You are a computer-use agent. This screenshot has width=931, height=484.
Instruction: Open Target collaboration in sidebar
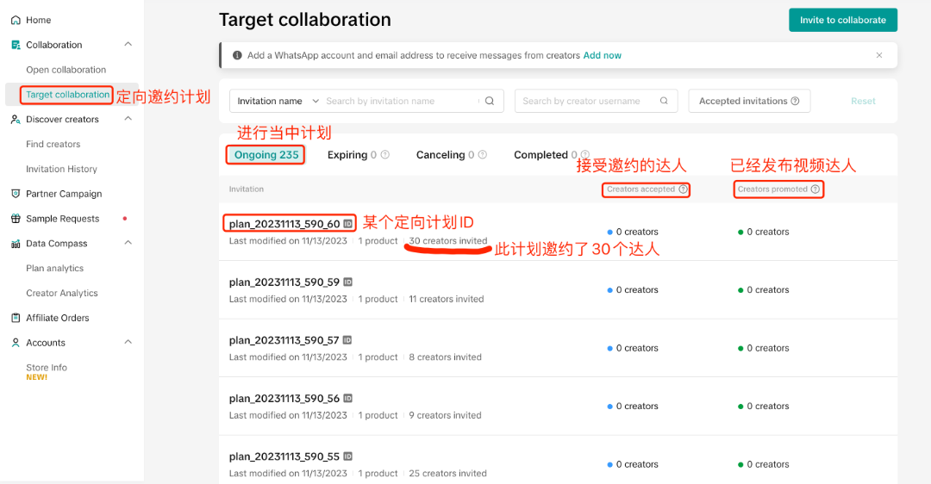coord(68,95)
